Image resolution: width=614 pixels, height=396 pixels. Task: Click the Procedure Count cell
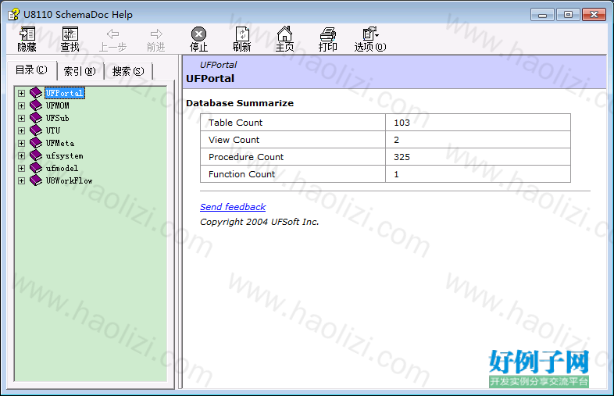coord(293,157)
